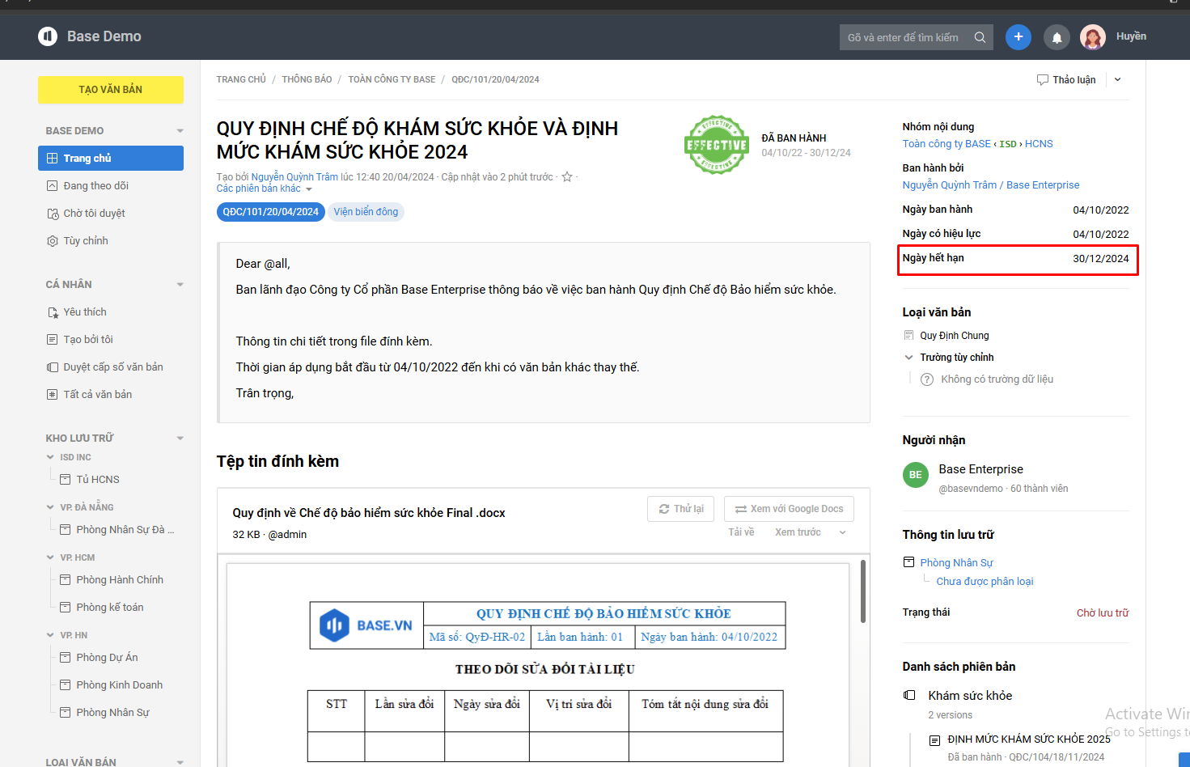Open Phòng Nhân Sự under VP. HN
This screenshot has height=767, width=1190.
pos(112,713)
